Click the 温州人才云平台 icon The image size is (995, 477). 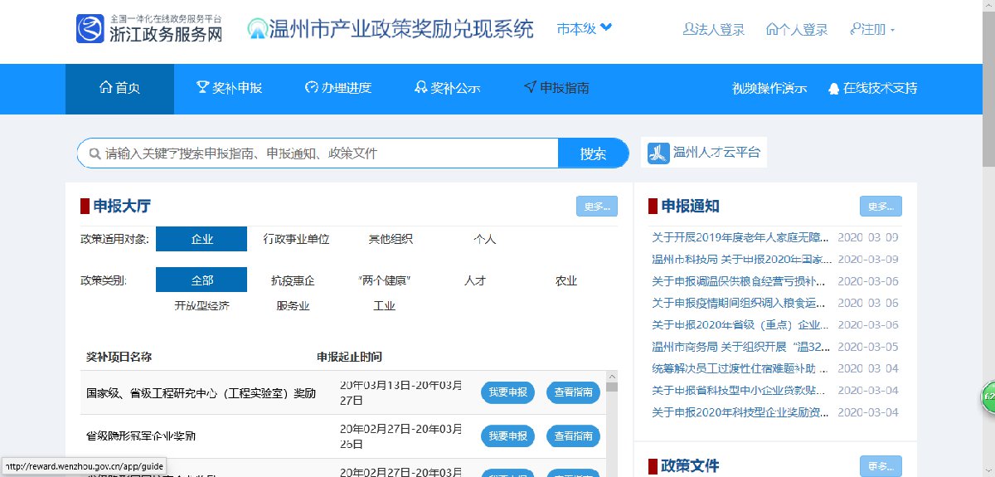(x=658, y=153)
